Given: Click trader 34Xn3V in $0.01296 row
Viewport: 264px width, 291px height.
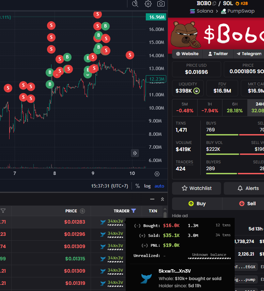Looking at the screenshot, I should (115, 233).
